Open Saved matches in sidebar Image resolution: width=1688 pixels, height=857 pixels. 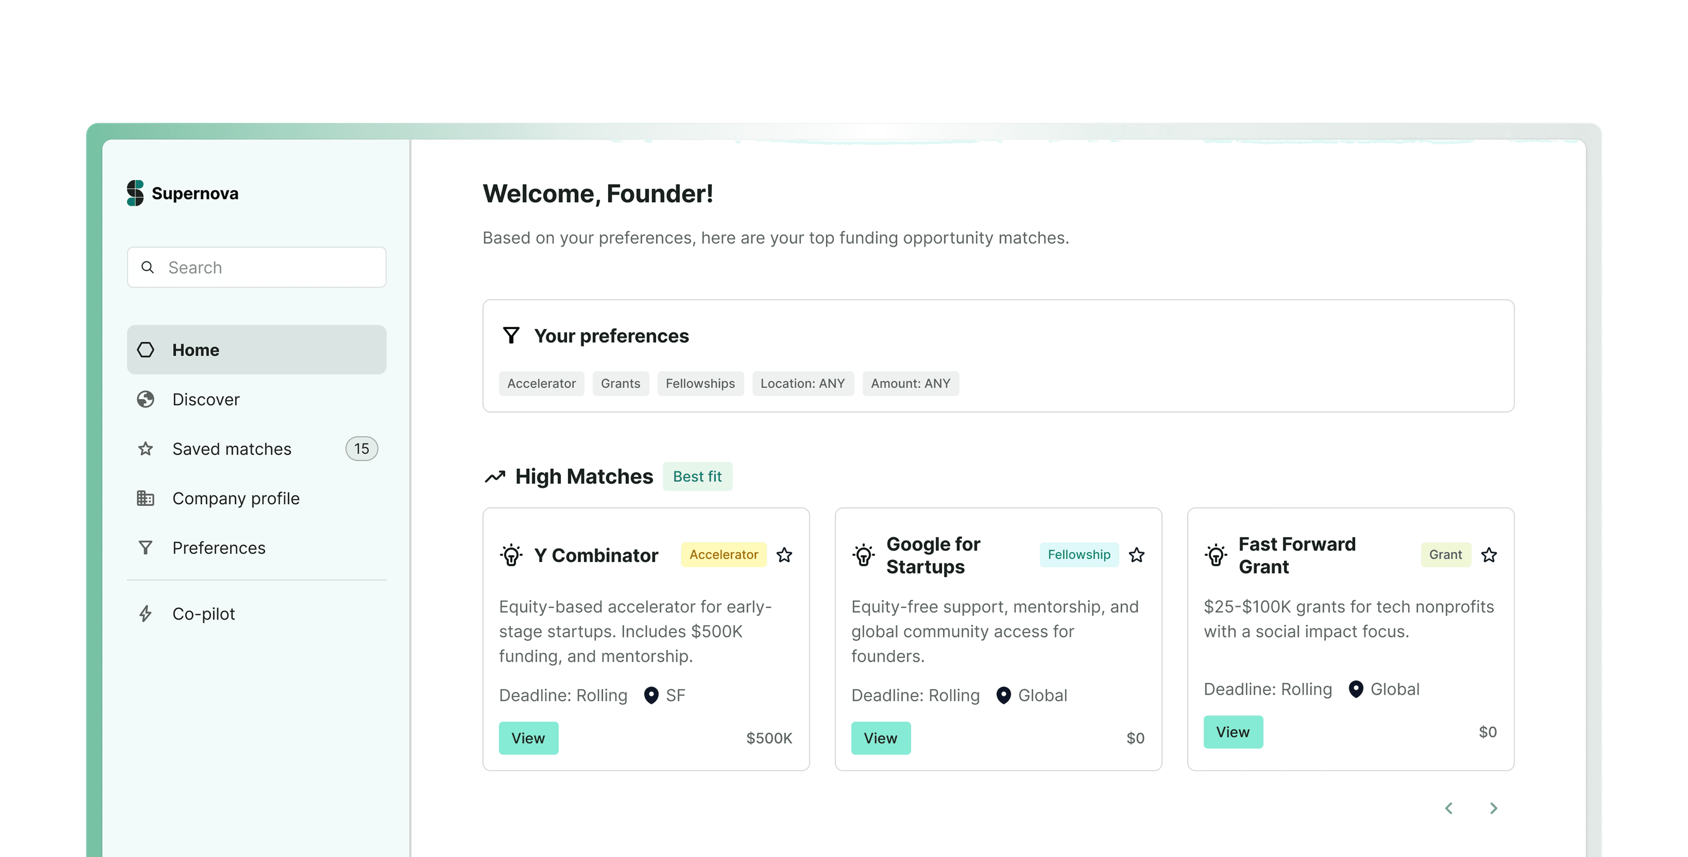point(231,449)
